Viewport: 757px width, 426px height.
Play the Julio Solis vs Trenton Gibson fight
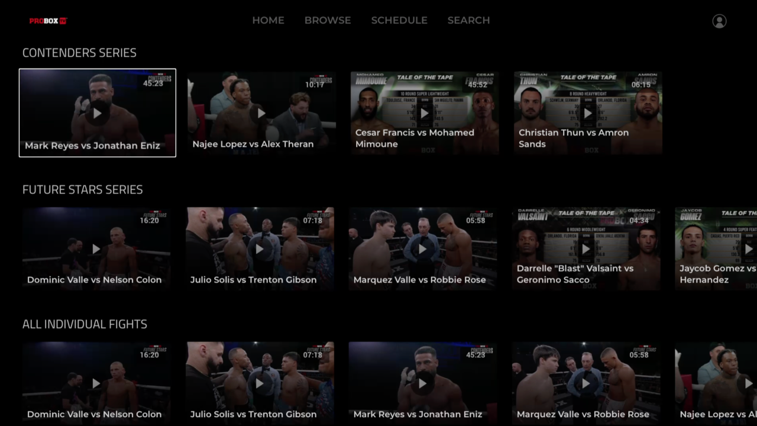(x=260, y=249)
